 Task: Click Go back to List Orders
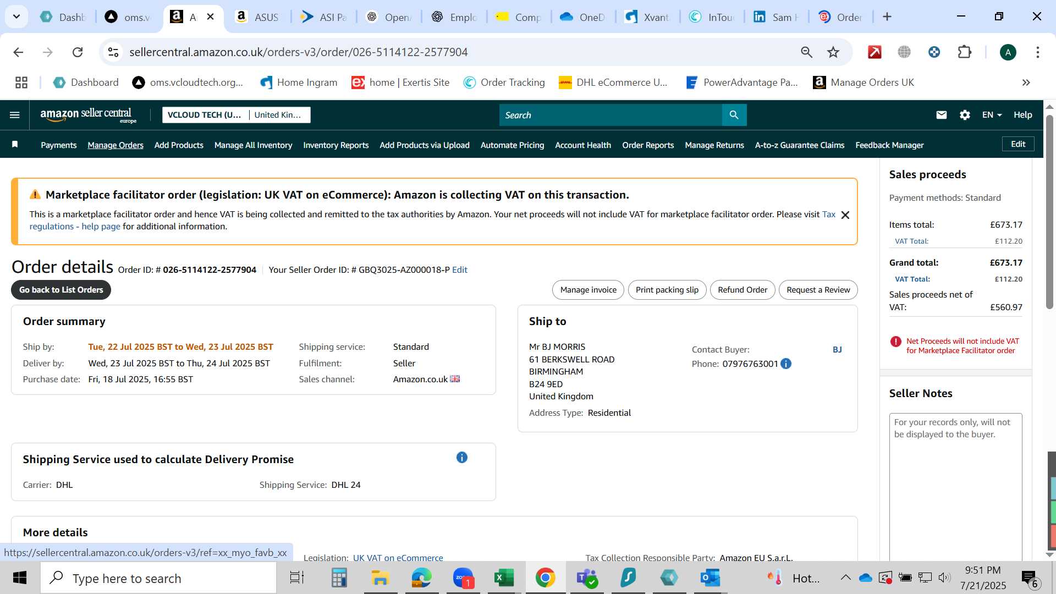(x=61, y=290)
